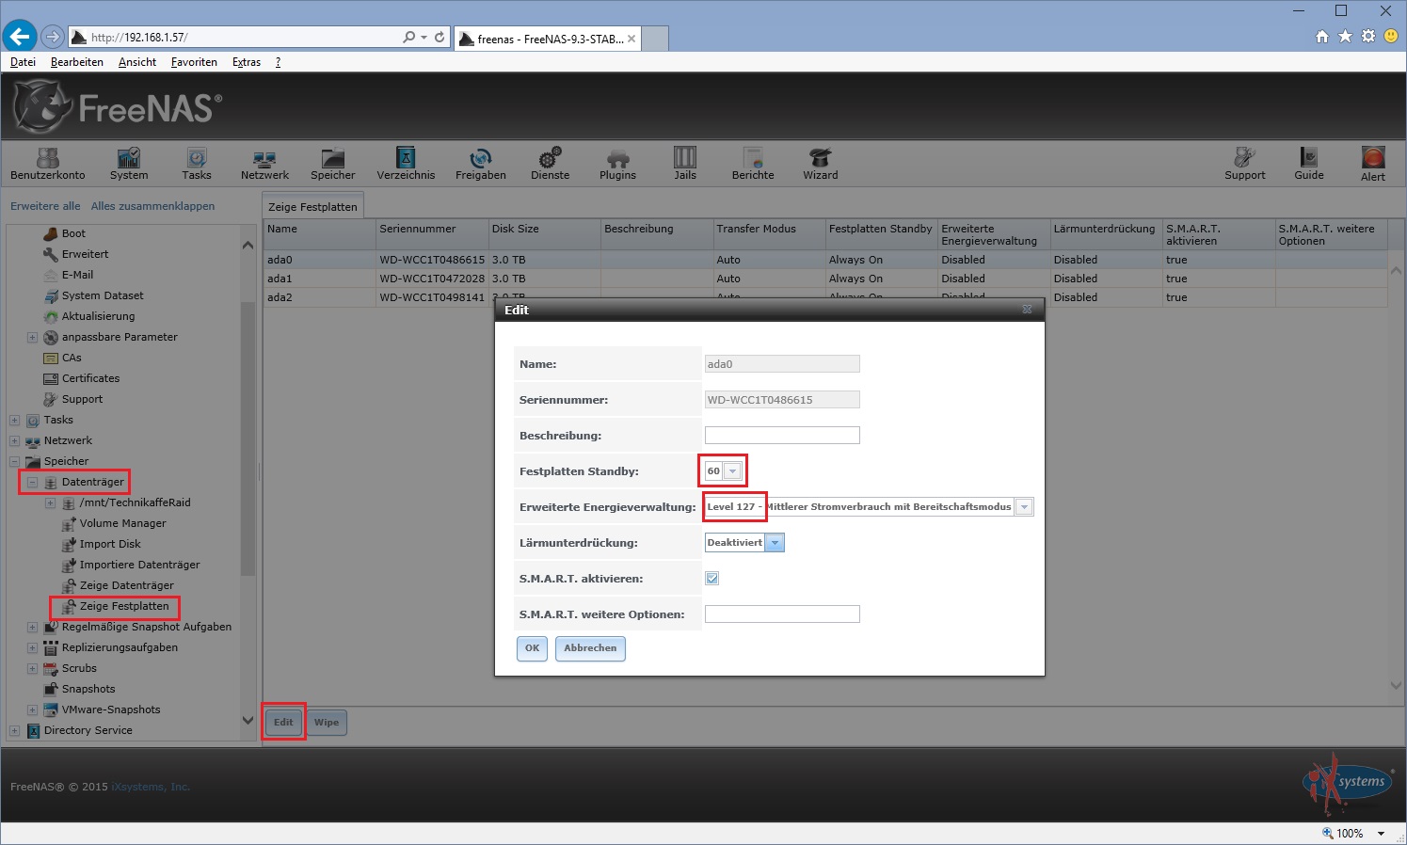Viewport: 1407px width, 845px height.
Task: Select the ada1 table row
Action: [825, 279]
